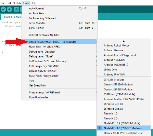Image resolution: width=153 pixels, height=136 pixels.
Task: Select ESPresso Lite 1.0 board
Action: (x=124, y=104)
